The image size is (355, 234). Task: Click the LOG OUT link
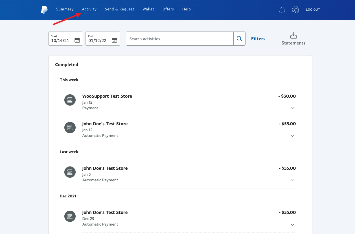pos(313,9)
